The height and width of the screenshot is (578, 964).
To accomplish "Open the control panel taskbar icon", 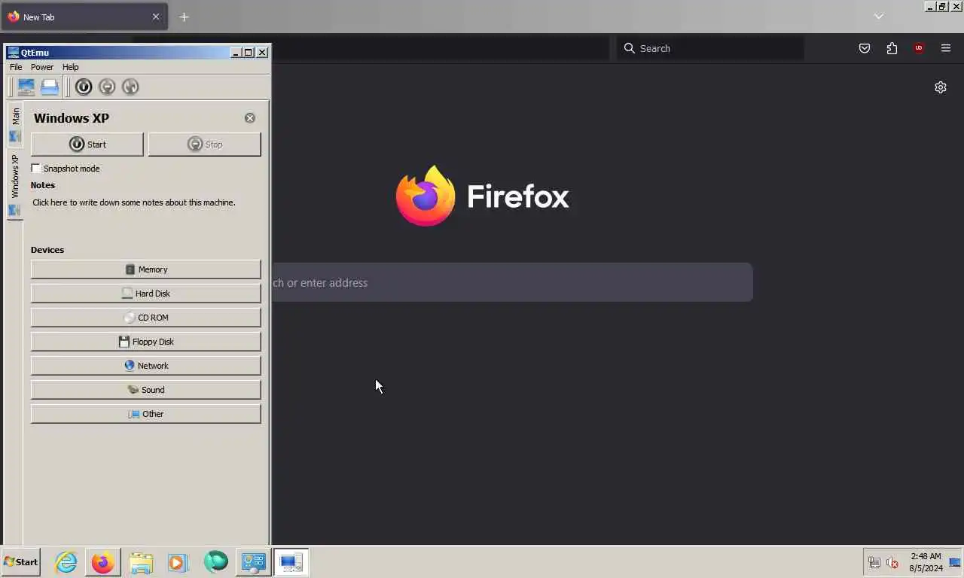I will pos(253,562).
